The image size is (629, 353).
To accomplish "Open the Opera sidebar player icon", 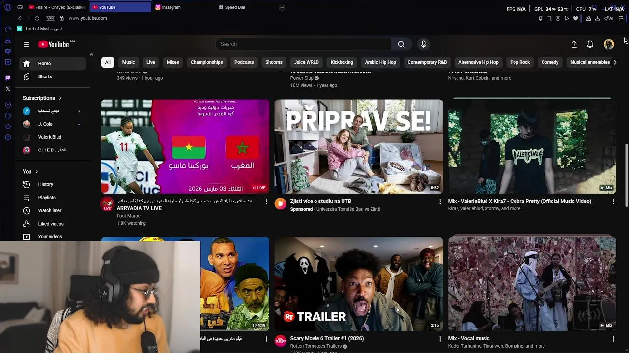I will point(8,105).
